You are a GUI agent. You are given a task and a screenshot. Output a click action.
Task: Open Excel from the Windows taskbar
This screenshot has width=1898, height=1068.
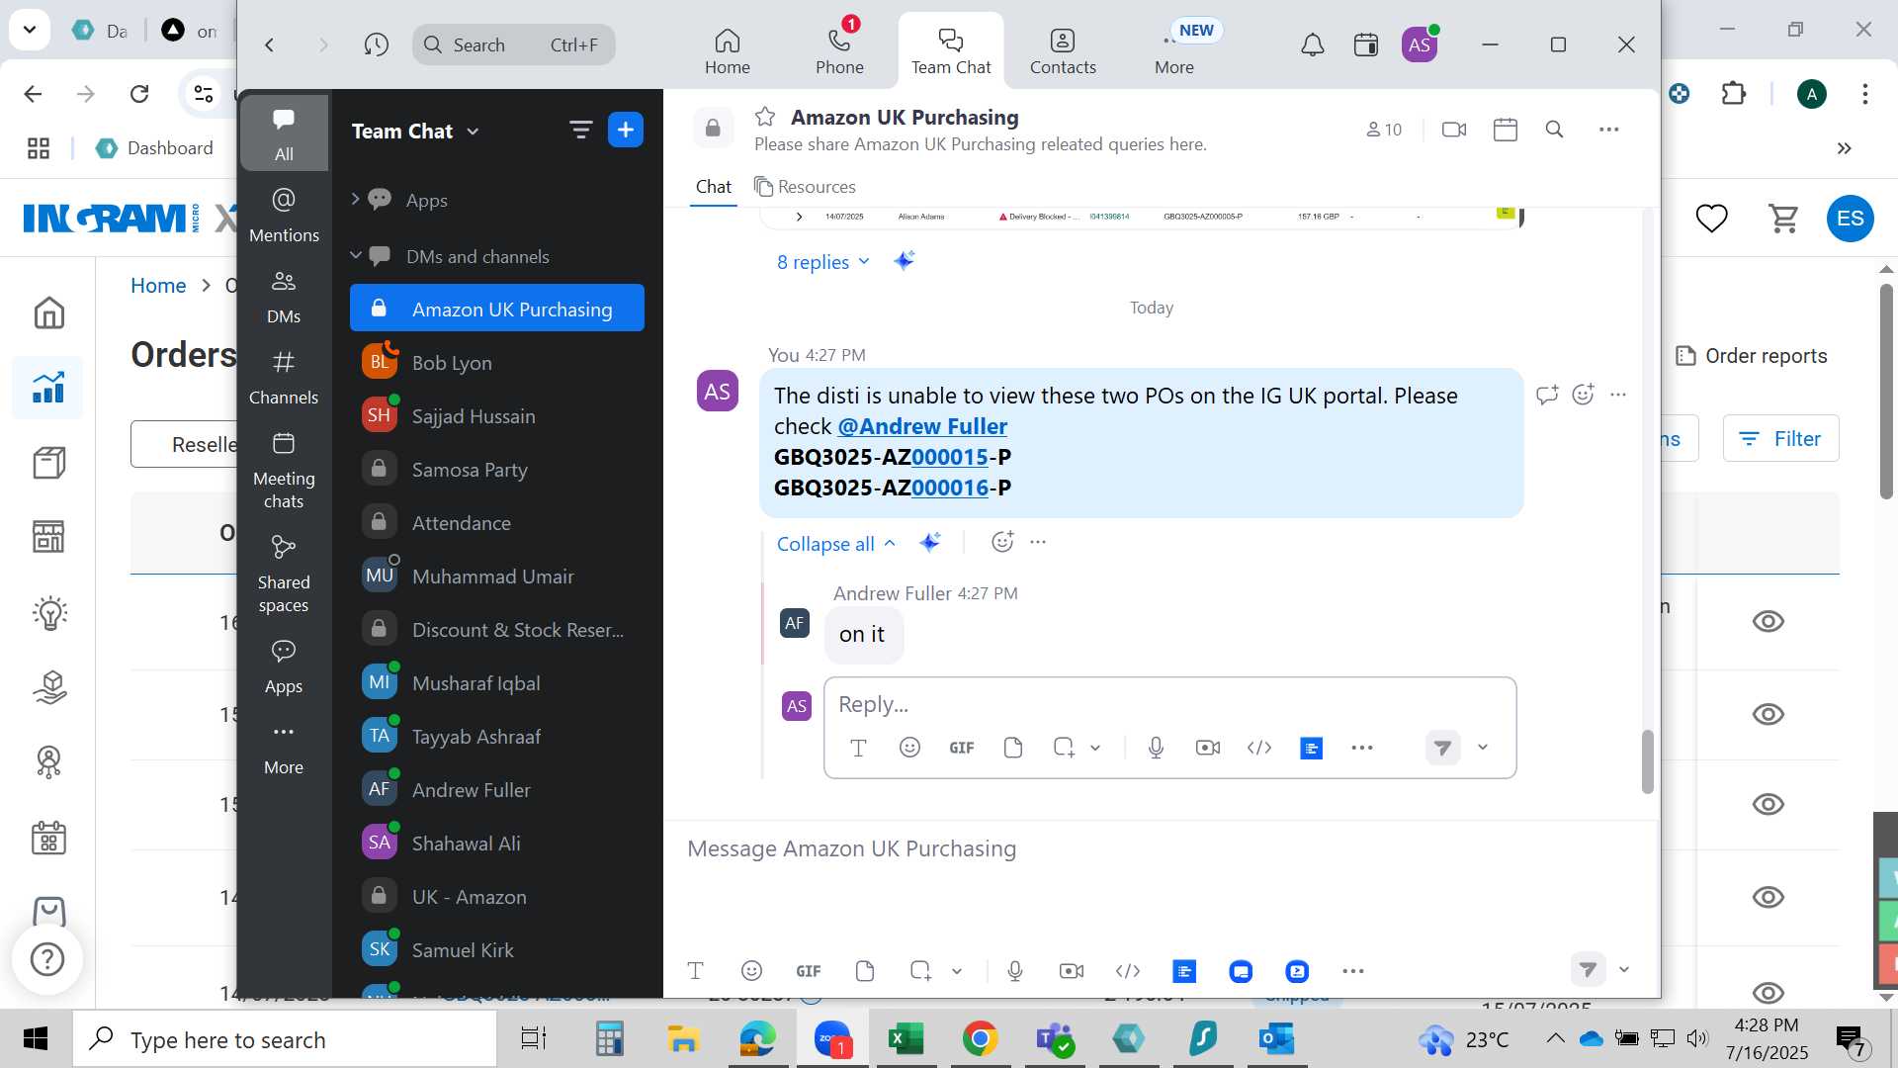906,1039
